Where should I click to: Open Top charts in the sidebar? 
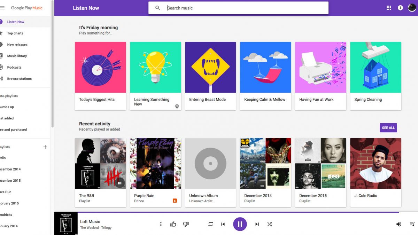point(15,33)
